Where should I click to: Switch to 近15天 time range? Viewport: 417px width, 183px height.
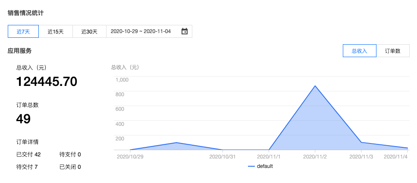56,31
